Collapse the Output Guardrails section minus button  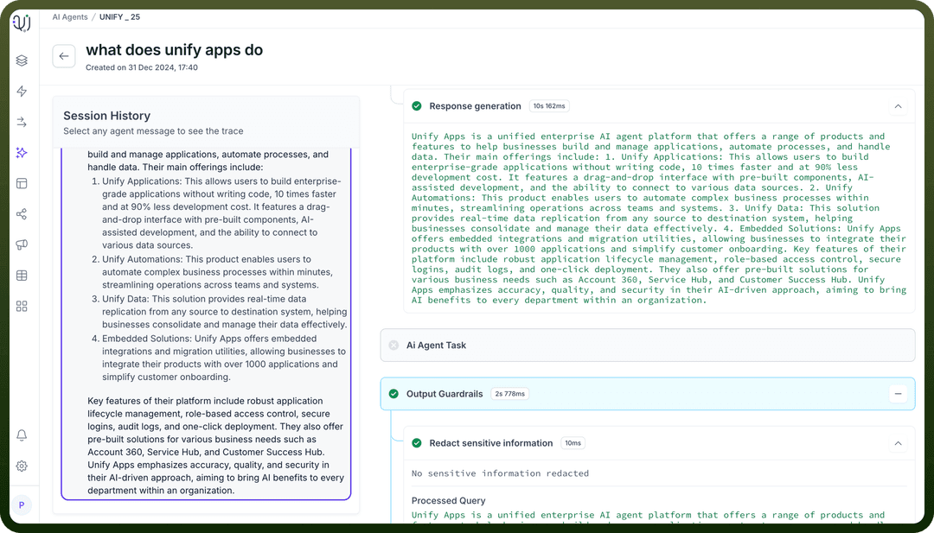(898, 394)
